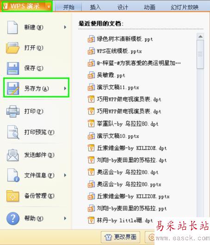
Task: Click the 更改界面 button
Action: click(x=121, y=237)
